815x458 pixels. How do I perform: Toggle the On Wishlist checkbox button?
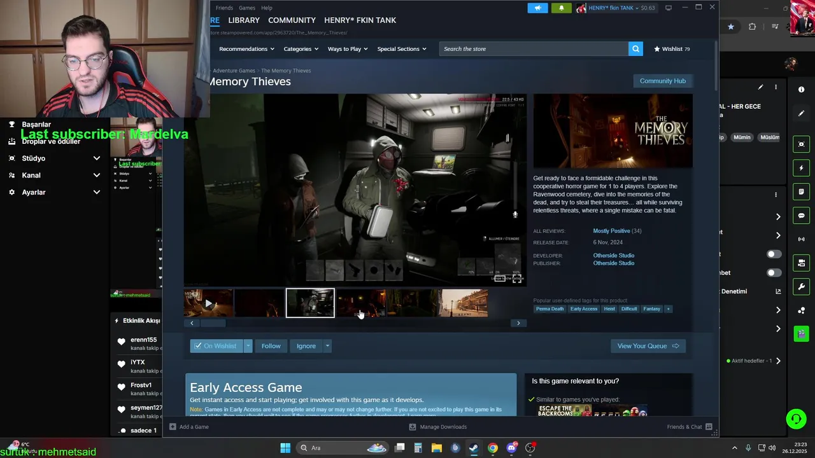(x=216, y=346)
